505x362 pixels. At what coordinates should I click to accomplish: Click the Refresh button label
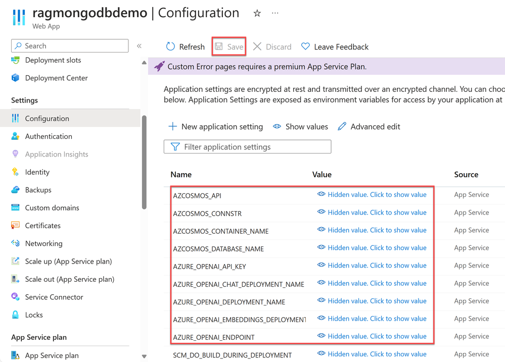point(192,47)
